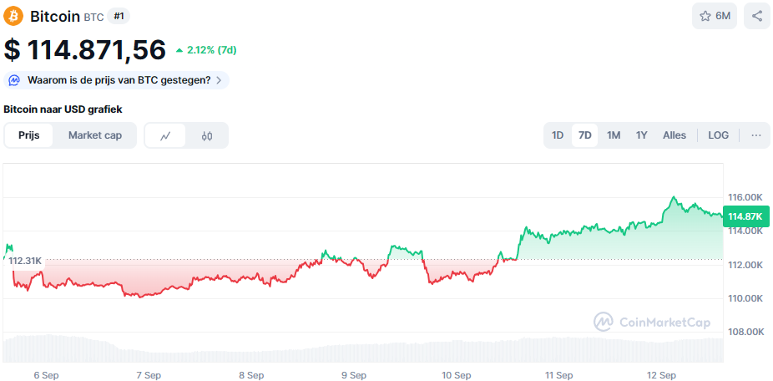Screen dimensions: 773x381
Task: Select the Prijs tab
Action: [28, 135]
